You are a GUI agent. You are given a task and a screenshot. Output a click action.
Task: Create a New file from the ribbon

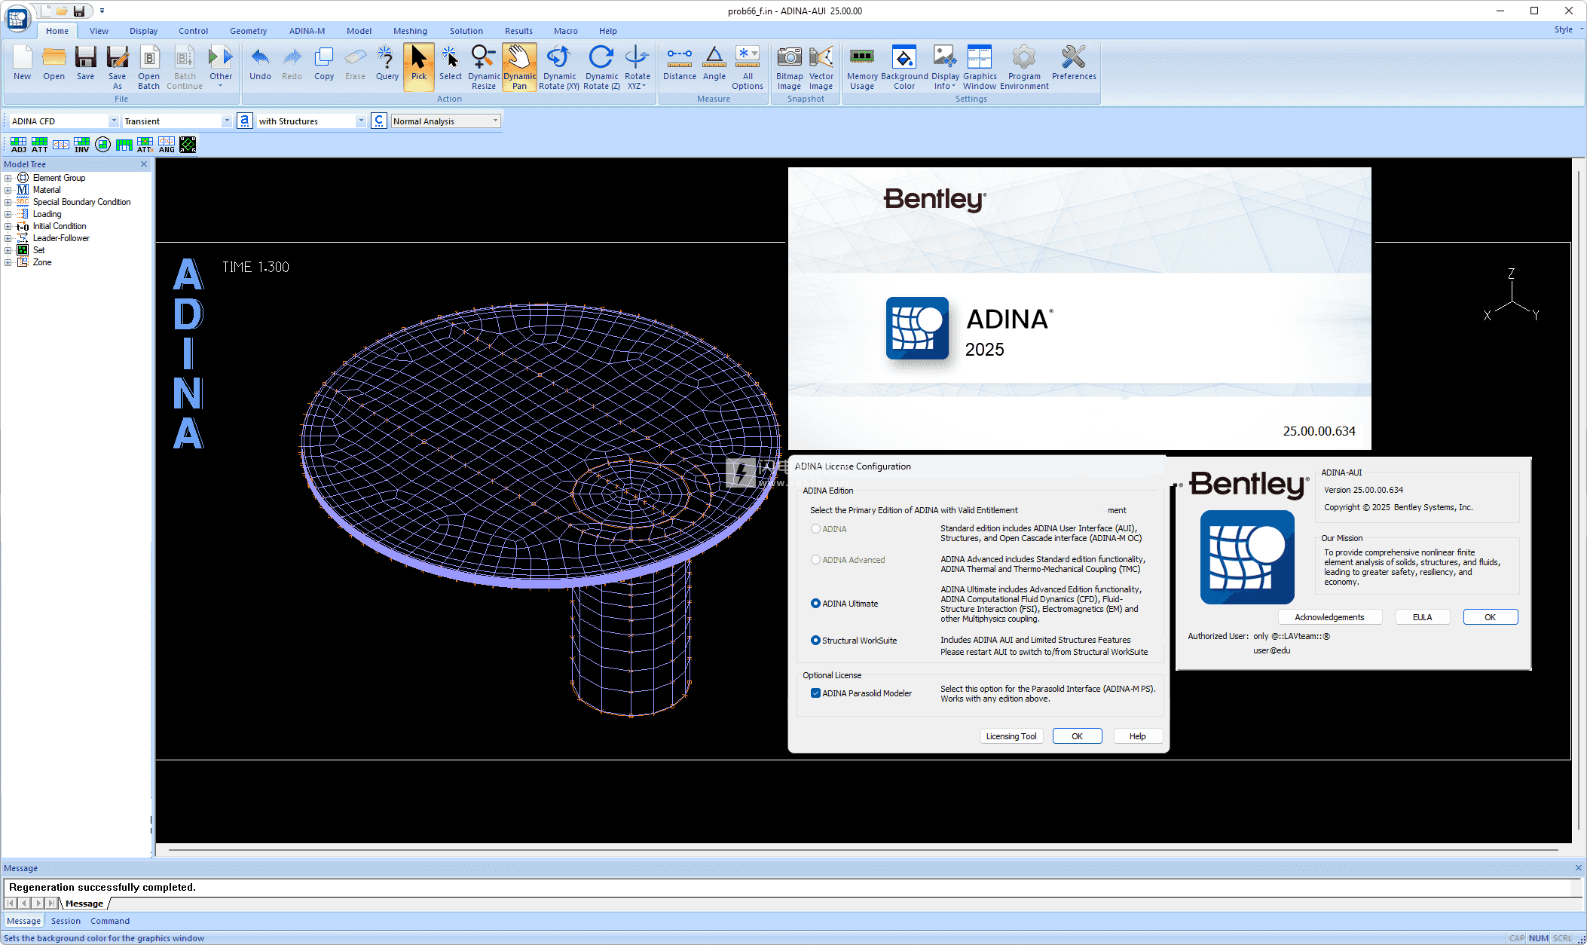23,63
